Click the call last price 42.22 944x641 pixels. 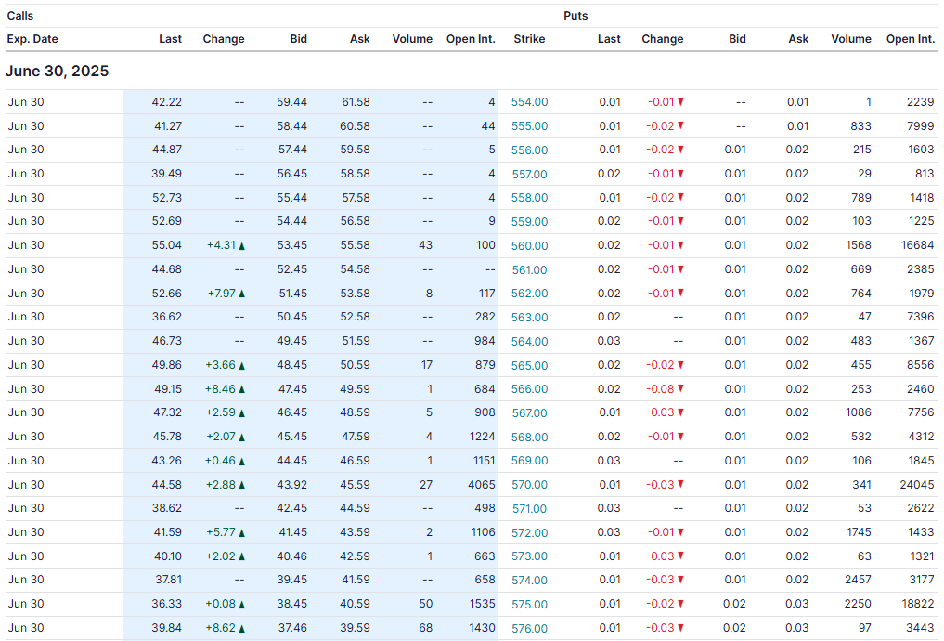(x=167, y=102)
